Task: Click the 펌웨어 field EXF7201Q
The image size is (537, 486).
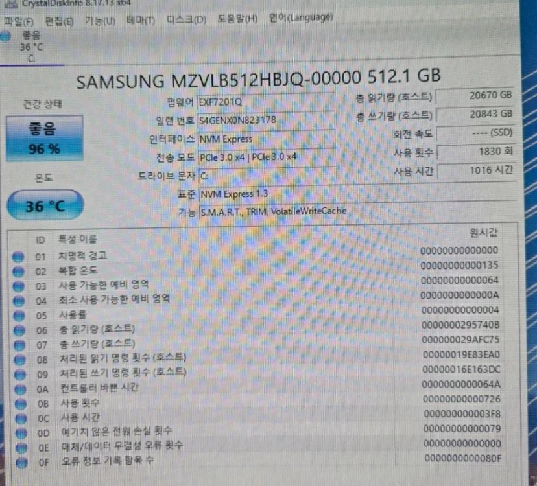Action: (x=266, y=102)
